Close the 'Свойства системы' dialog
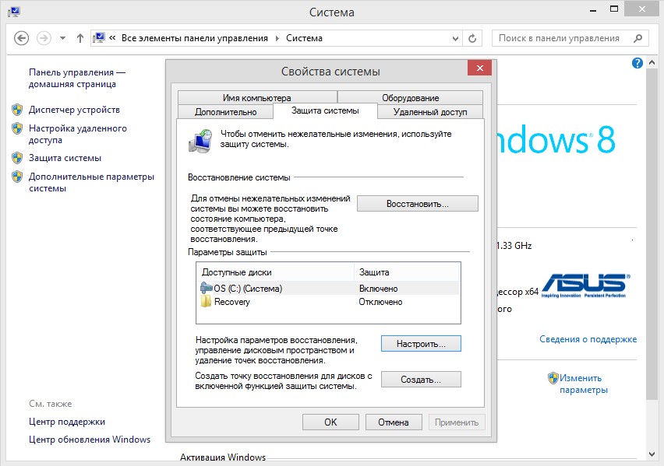Image resolution: width=664 pixels, height=466 pixels. (480, 68)
